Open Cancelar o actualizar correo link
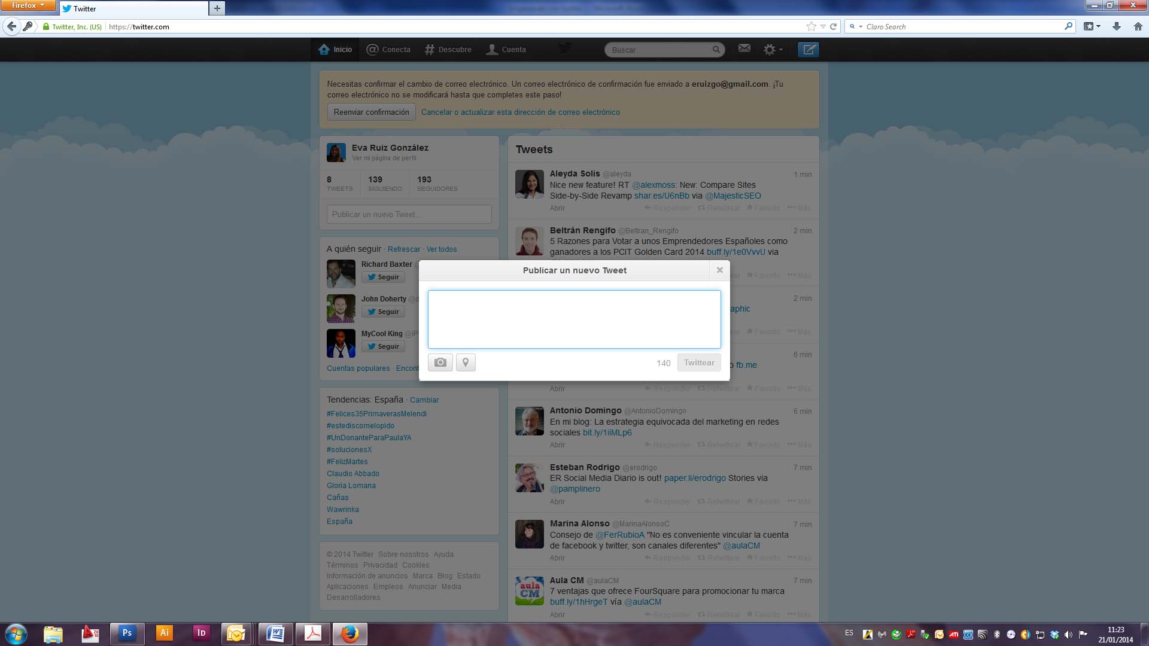 (520, 112)
